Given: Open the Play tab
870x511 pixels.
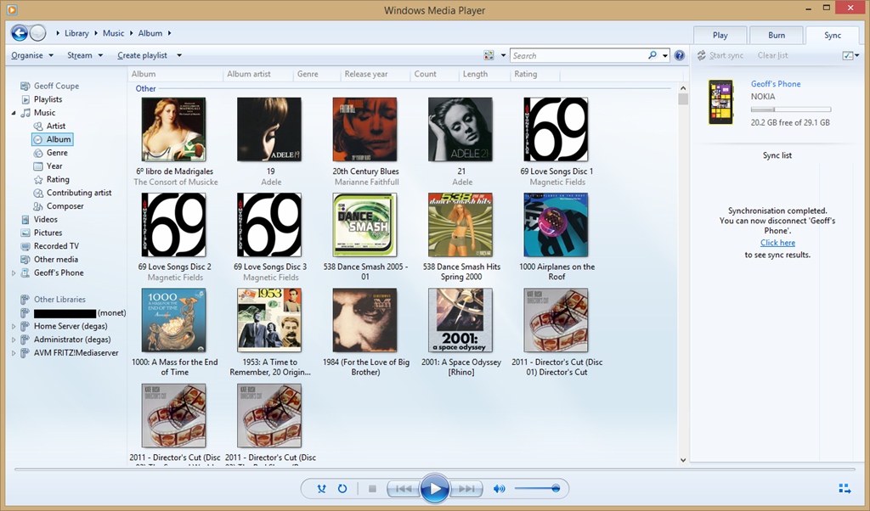Looking at the screenshot, I should pos(720,35).
